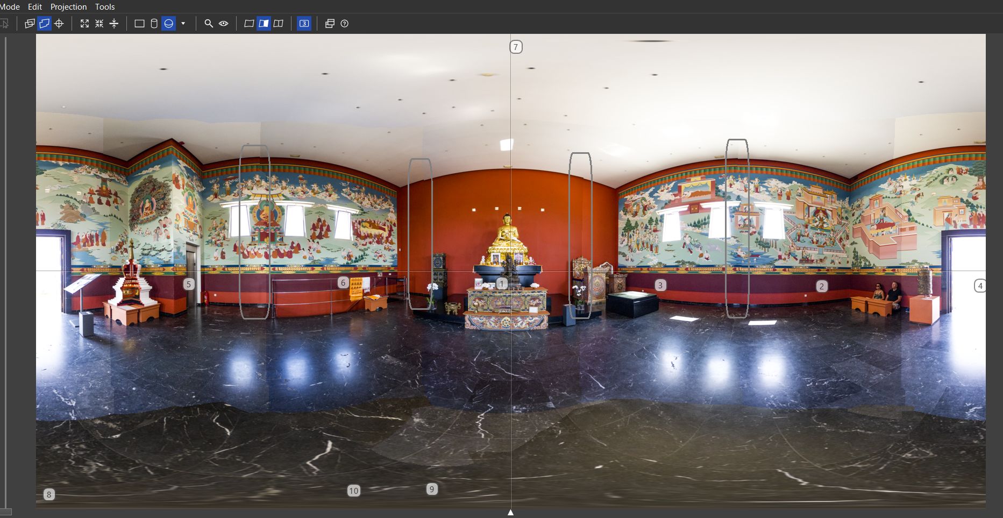Viewport: 1003px width, 518px height.
Task: Select image number 7 label at top
Action: pos(516,47)
